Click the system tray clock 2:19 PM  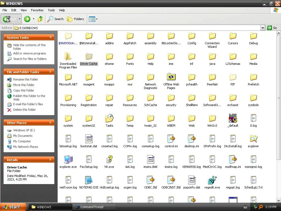[271, 207]
